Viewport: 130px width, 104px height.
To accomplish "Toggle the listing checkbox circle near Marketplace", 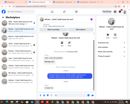I will click(x=41, y=25).
